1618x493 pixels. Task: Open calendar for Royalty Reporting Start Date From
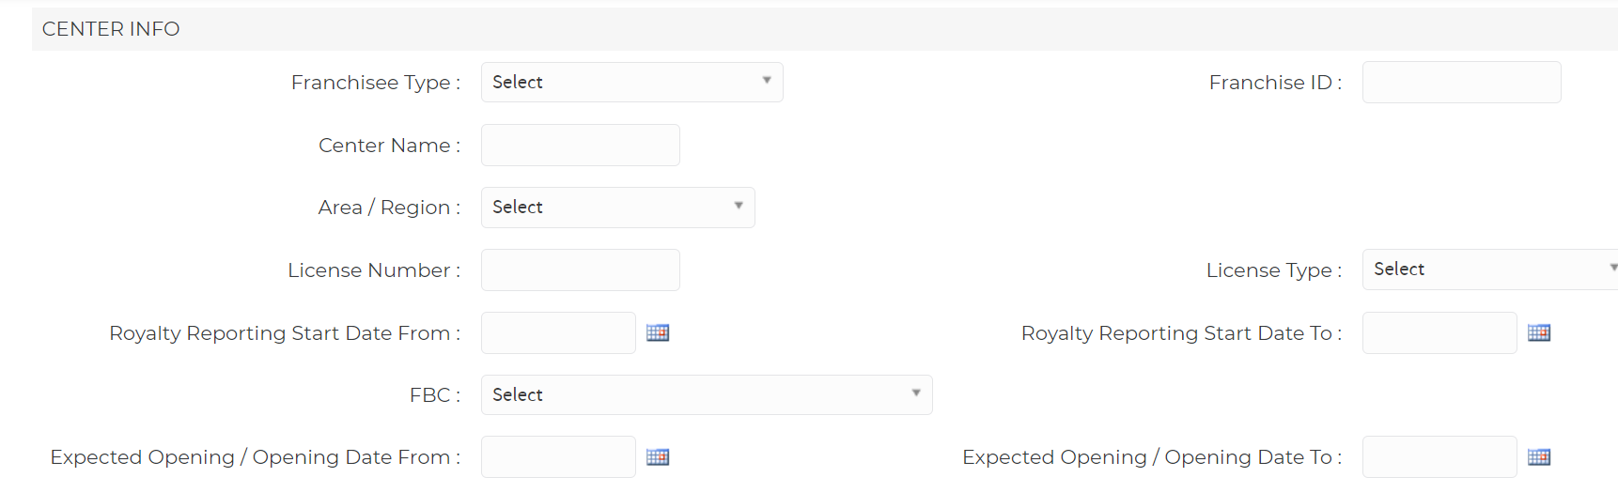point(658,332)
